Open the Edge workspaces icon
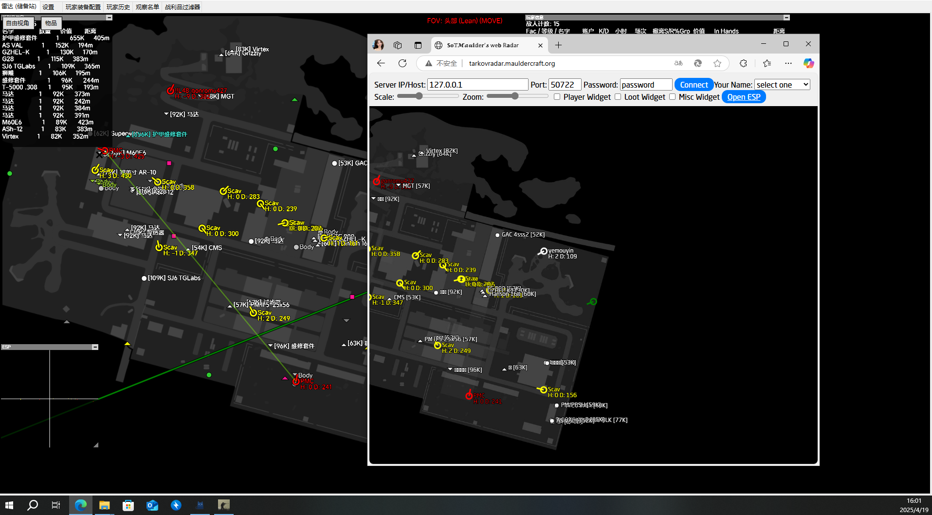This screenshot has width=932, height=515. (398, 45)
